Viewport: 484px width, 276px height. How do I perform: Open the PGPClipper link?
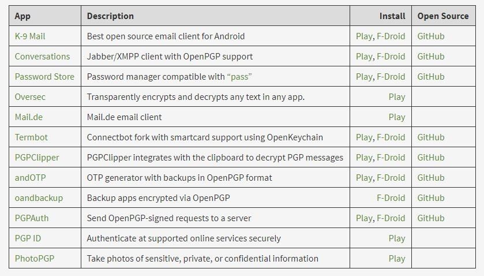coord(37,158)
